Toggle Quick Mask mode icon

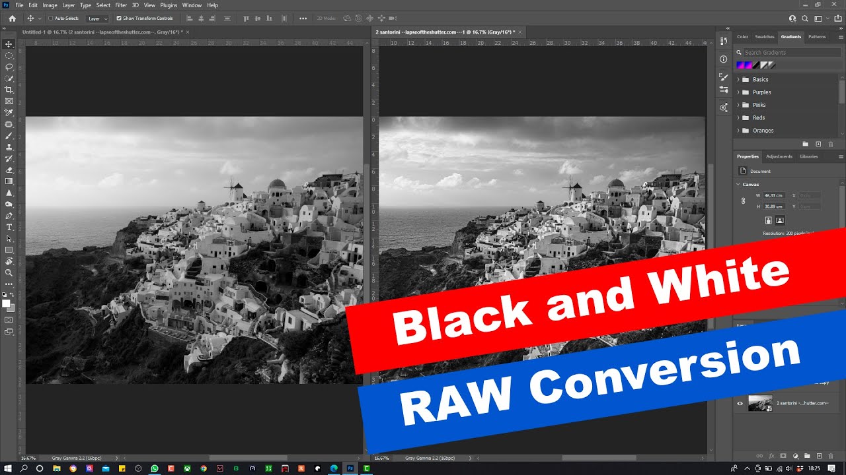tap(9, 320)
